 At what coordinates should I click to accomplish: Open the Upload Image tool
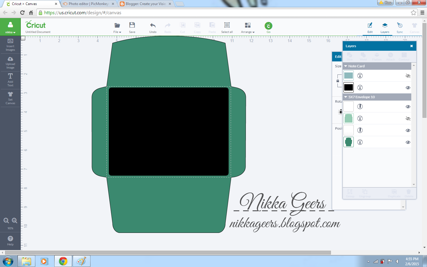coord(10,63)
